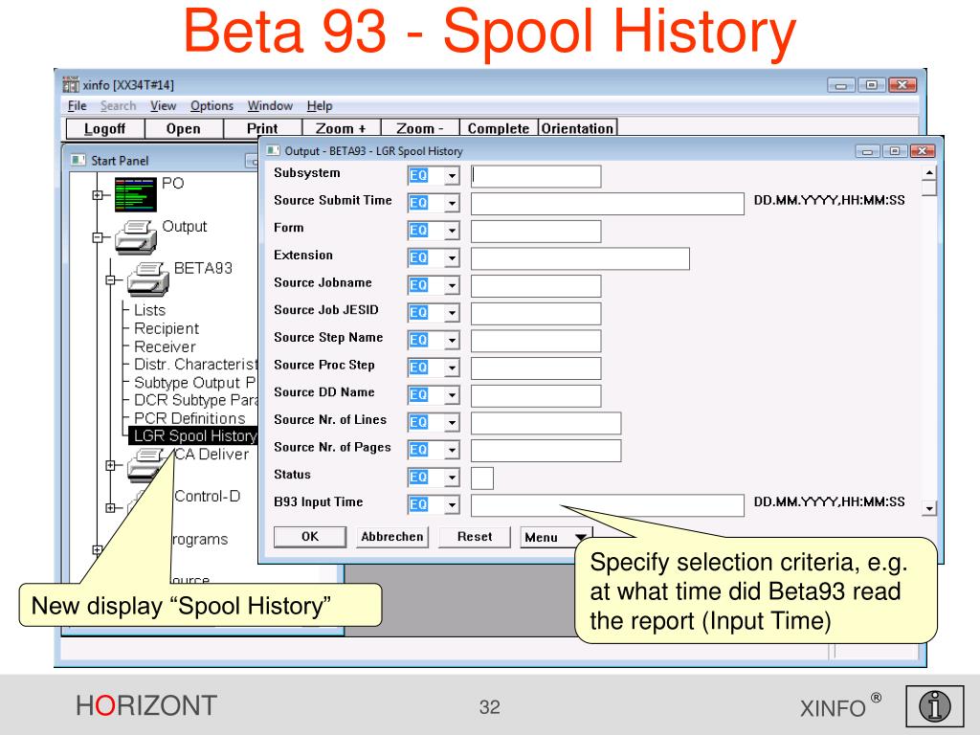
Task: Click the Subsystem input field
Action: [536, 176]
